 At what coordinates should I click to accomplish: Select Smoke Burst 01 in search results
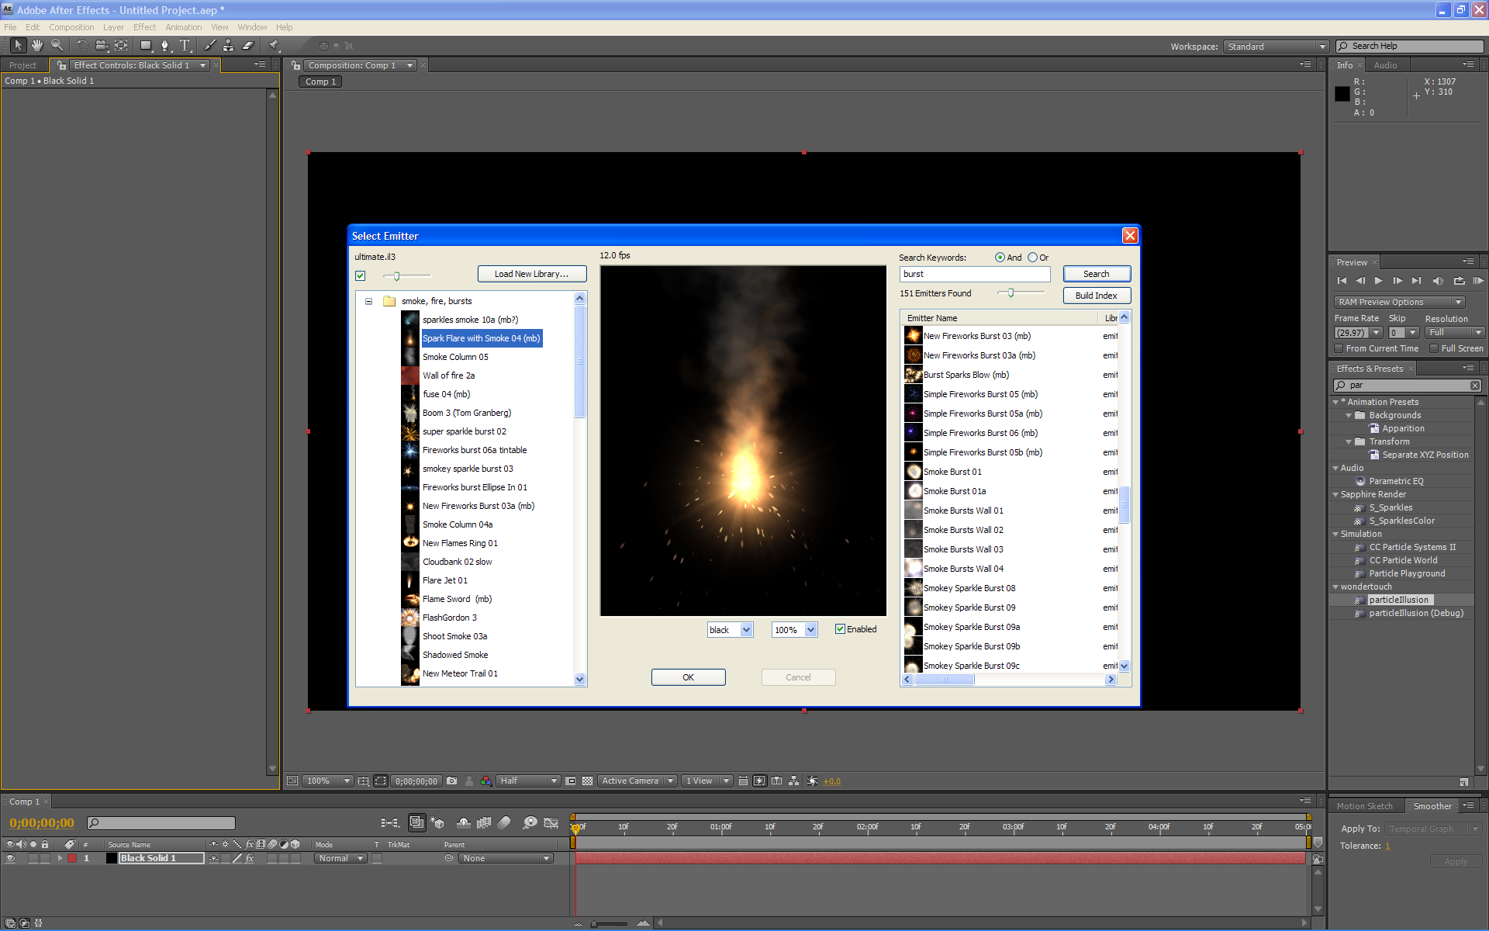[952, 472]
